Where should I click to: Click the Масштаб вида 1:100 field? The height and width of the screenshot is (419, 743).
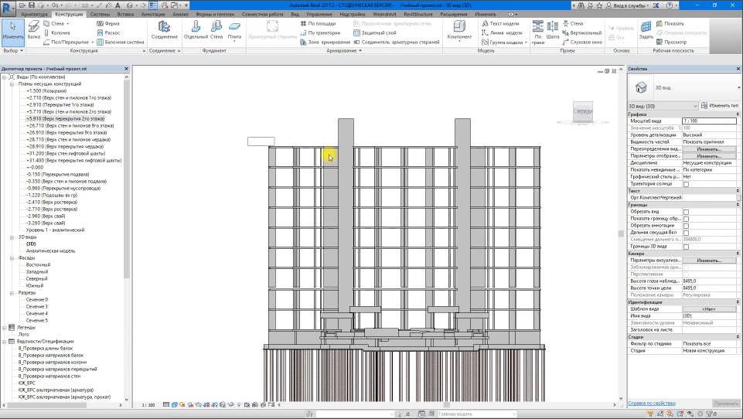click(709, 121)
